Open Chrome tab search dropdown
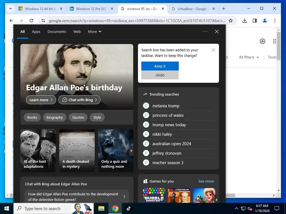The width and height of the screenshot is (286, 214). coord(11,9)
